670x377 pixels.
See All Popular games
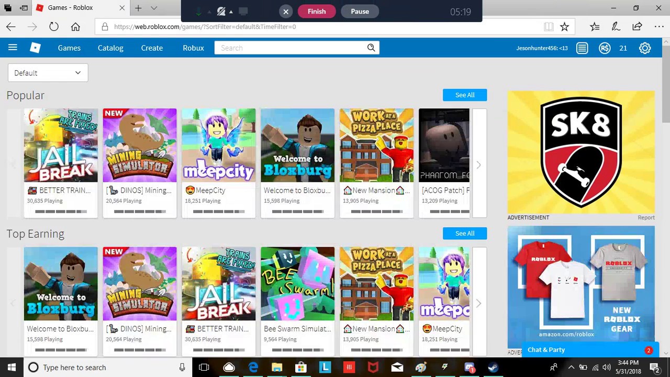click(465, 95)
